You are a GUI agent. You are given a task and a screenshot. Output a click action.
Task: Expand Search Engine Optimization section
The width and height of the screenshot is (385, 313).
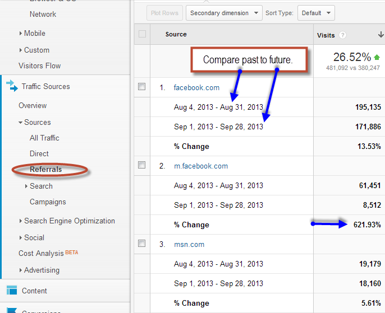point(21,221)
